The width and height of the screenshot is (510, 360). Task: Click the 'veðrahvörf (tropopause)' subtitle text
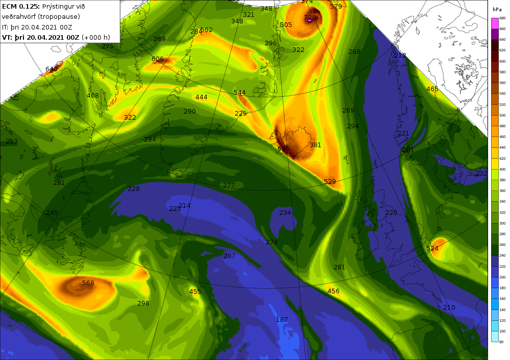click(x=41, y=17)
